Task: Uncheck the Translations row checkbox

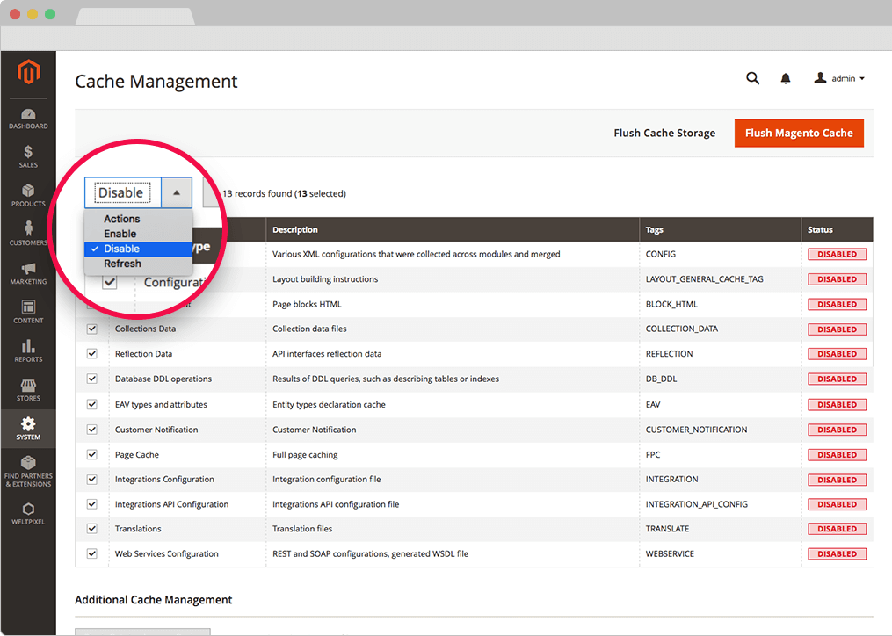Action: 92,529
